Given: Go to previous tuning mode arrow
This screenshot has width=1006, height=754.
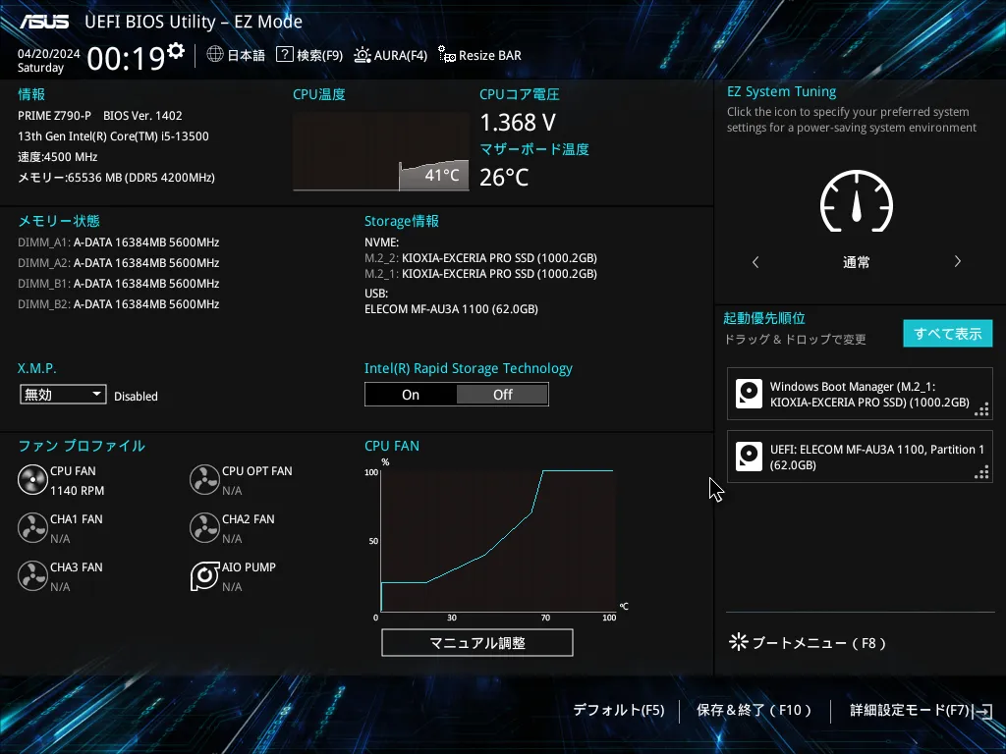Looking at the screenshot, I should 755,261.
